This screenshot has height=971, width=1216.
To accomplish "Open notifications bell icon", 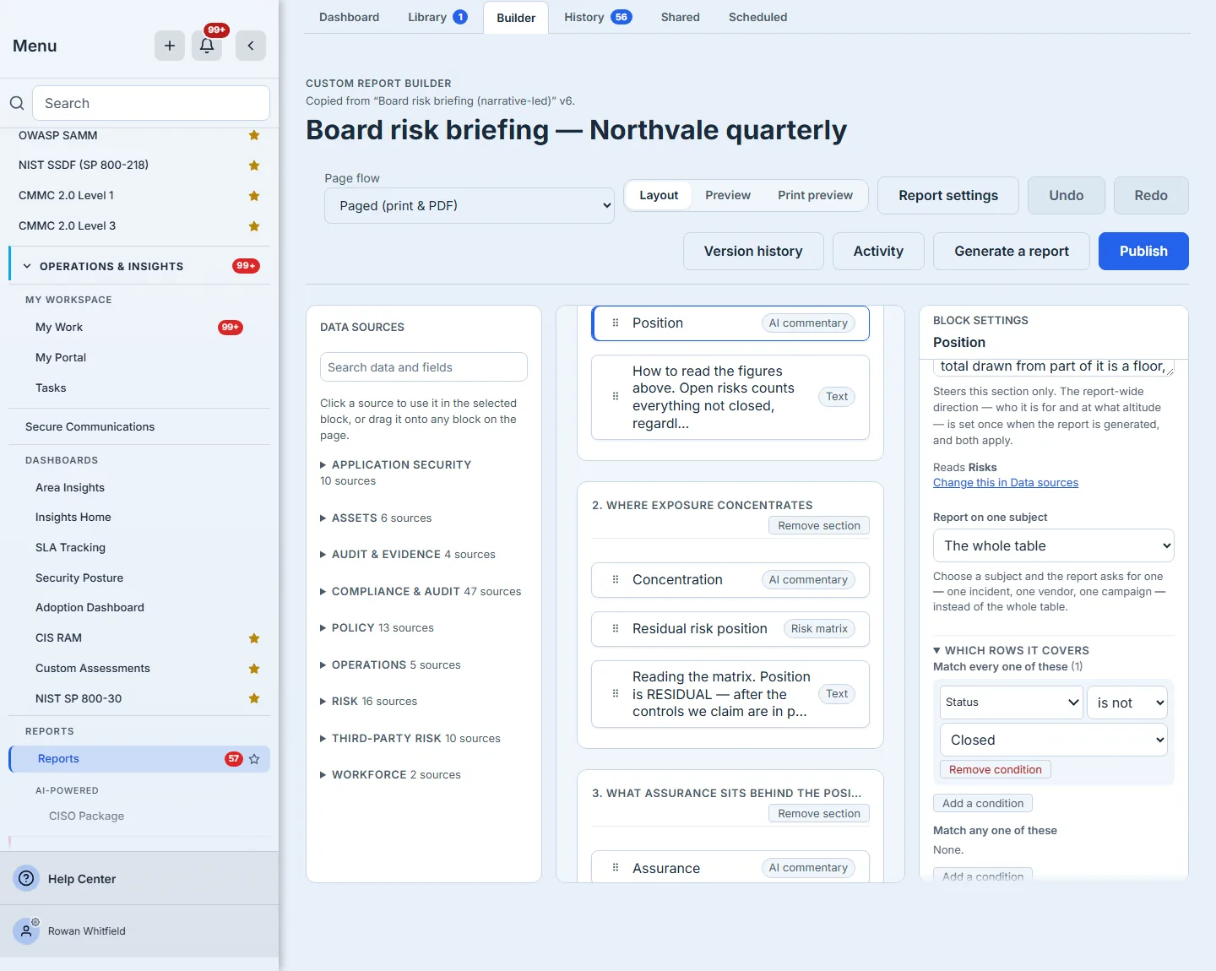I will tap(207, 46).
